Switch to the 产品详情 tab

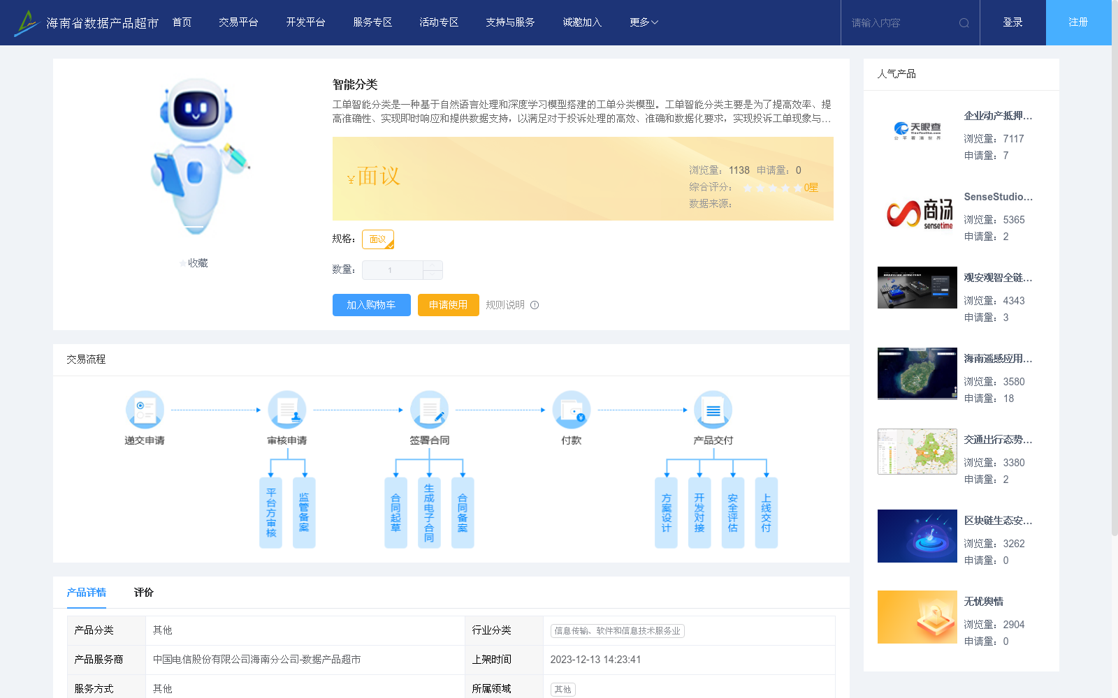tap(87, 593)
